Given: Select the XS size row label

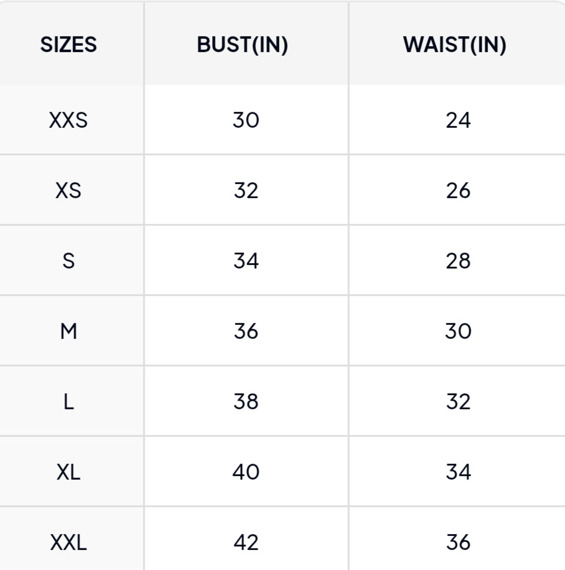Looking at the screenshot, I should tap(69, 191).
